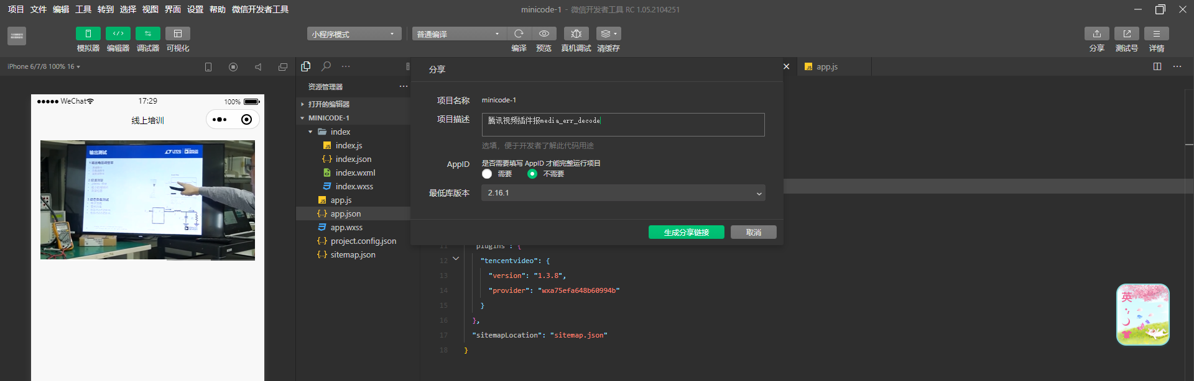Screen dimensions: 1194x381
Task: Open the explorer files icon
Action: [x=305, y=66]
